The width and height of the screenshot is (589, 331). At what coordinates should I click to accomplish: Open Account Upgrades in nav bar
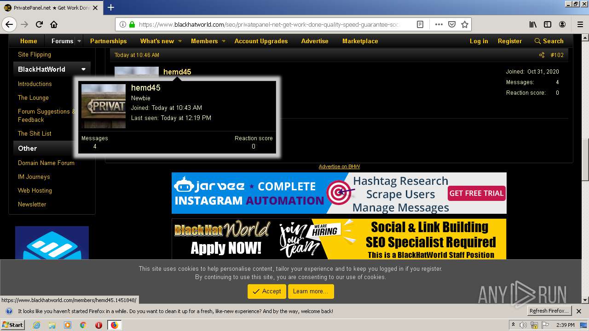point(261,41)
